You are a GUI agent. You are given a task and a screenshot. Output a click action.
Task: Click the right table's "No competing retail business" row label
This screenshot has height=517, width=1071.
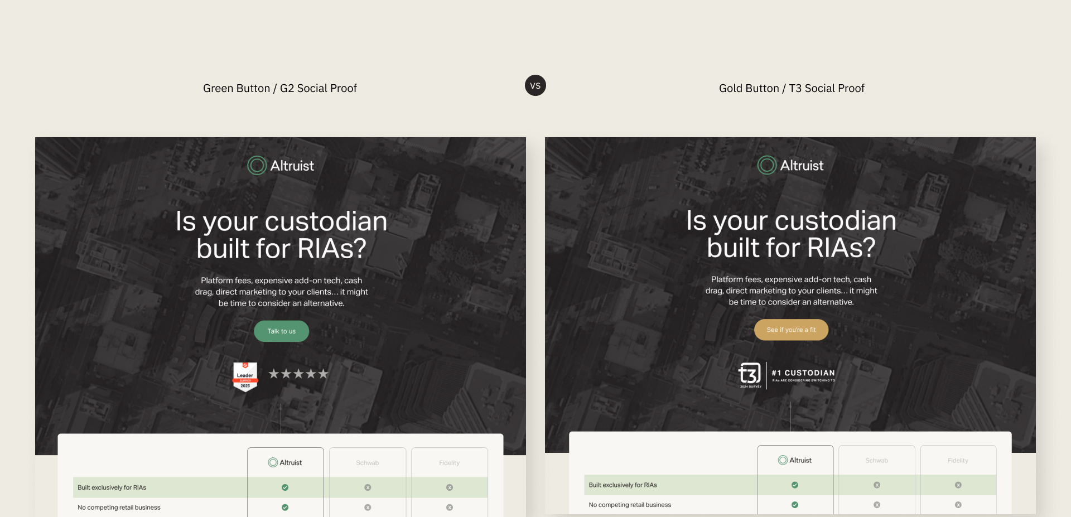click(630, 505)
